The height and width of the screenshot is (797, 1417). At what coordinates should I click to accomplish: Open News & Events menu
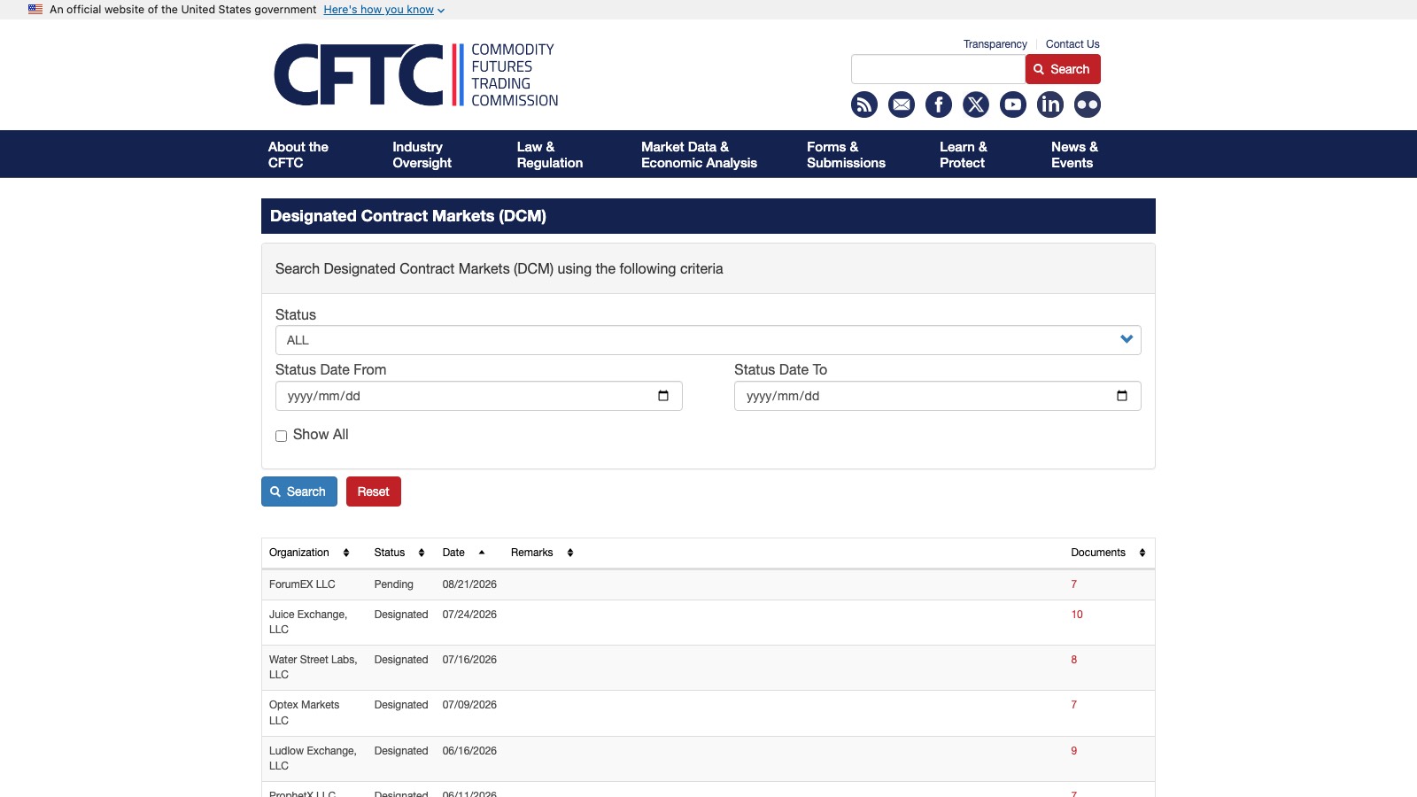1074,155
